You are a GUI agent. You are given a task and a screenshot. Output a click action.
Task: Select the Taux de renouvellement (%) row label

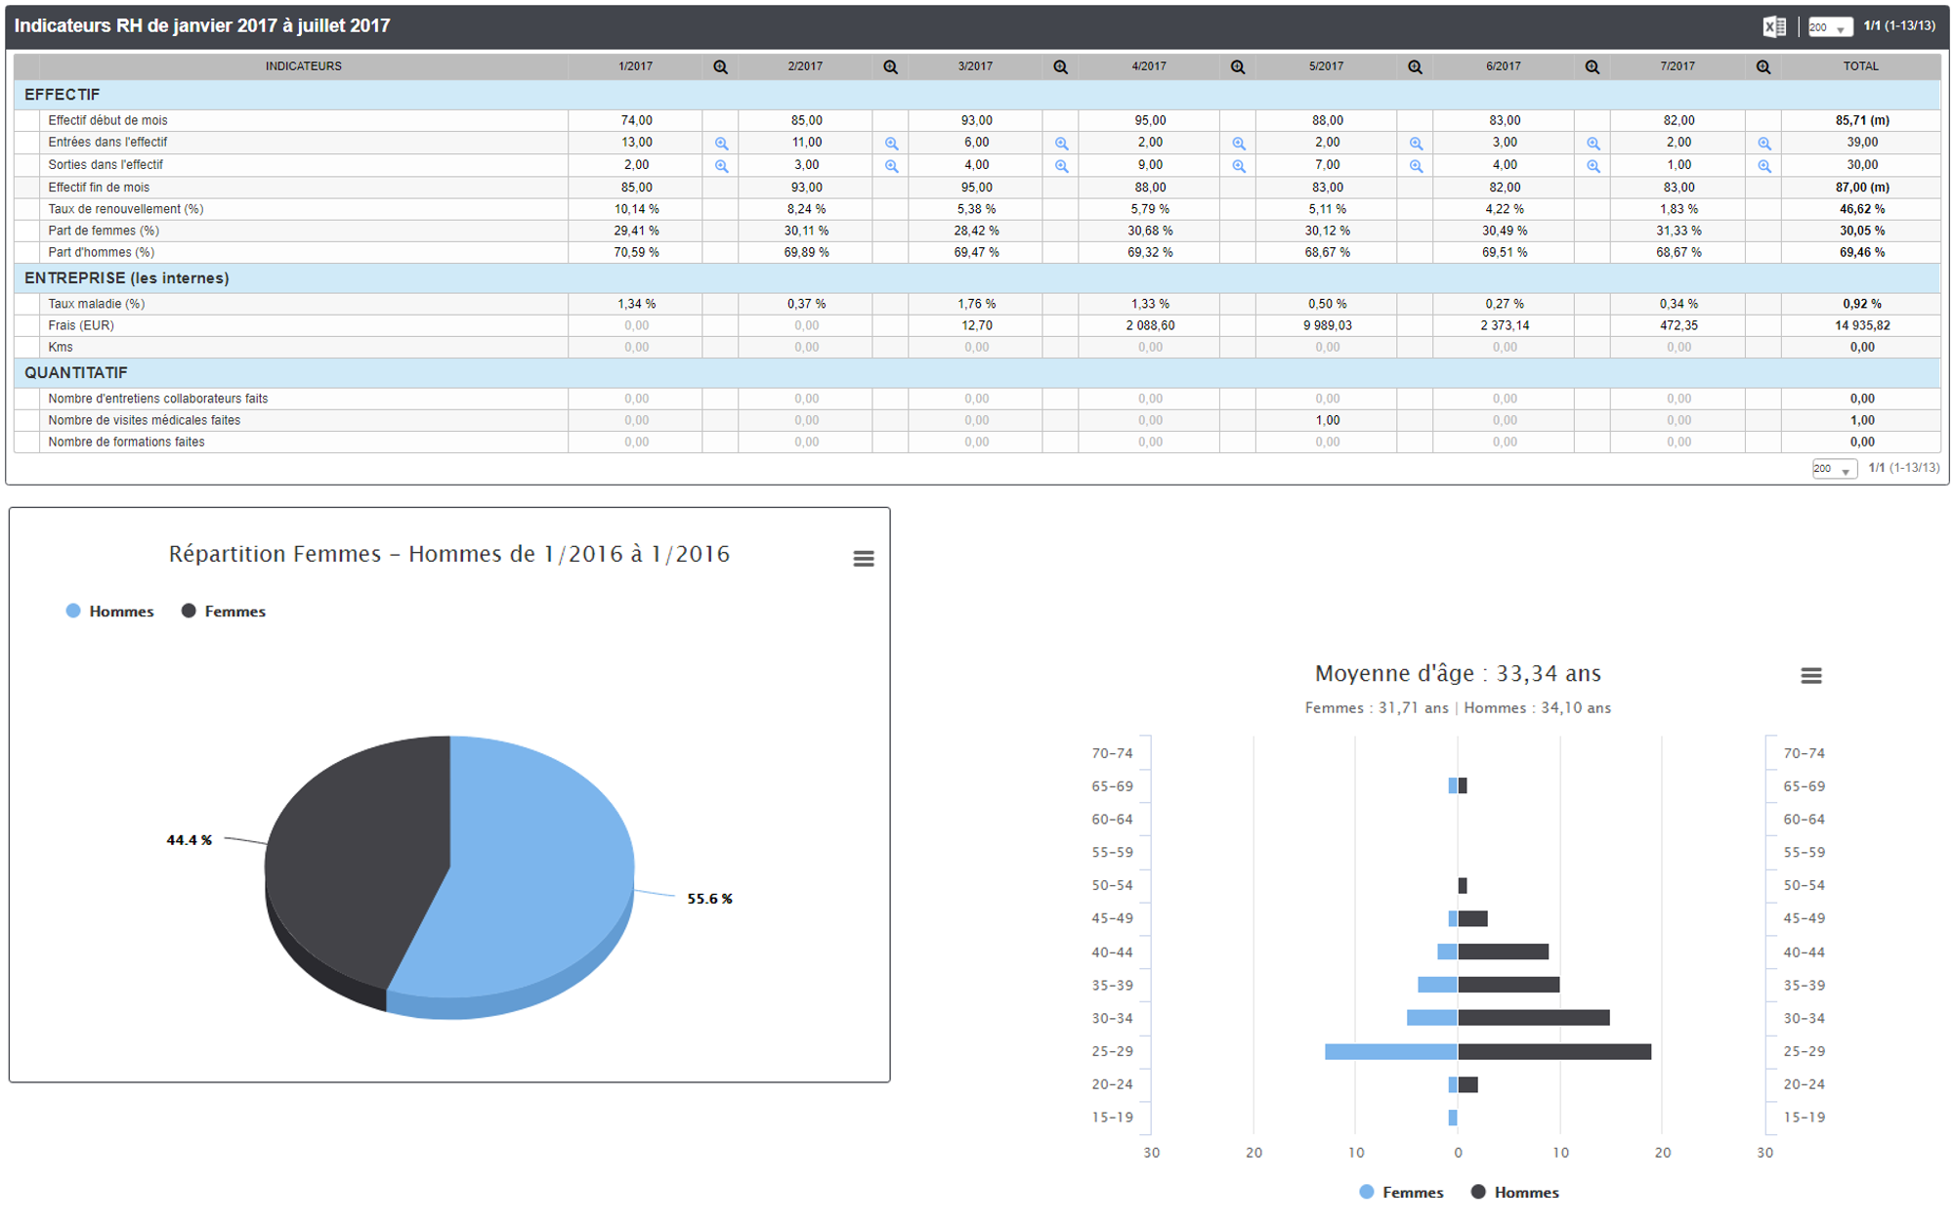[126, 209]
